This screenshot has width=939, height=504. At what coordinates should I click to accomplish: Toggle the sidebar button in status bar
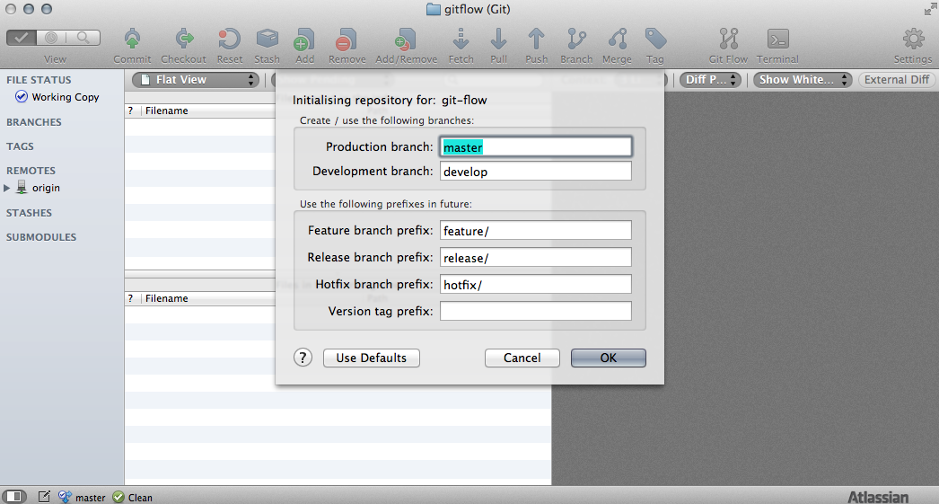pos(15,496)
